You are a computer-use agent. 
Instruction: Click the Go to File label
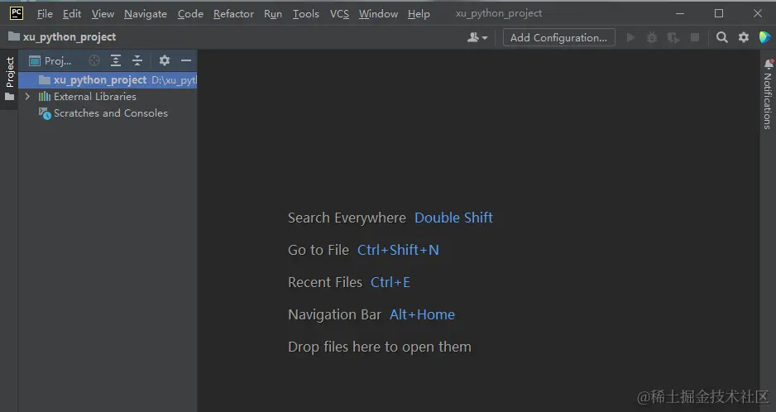(x=319, y=250)
